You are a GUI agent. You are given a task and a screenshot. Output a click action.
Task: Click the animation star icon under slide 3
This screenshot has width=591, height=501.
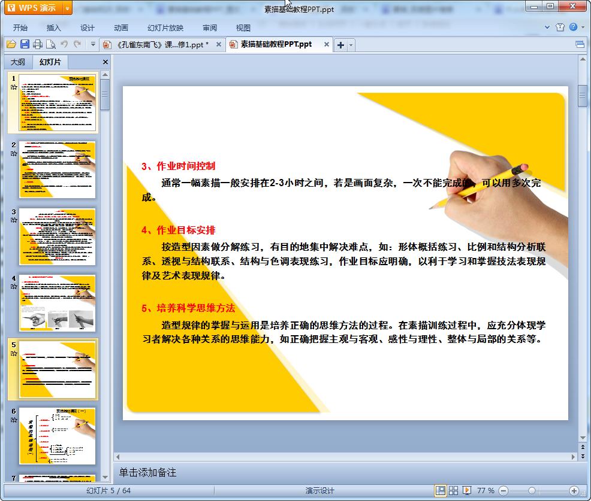pyautogui.click(x=14, y=220)
